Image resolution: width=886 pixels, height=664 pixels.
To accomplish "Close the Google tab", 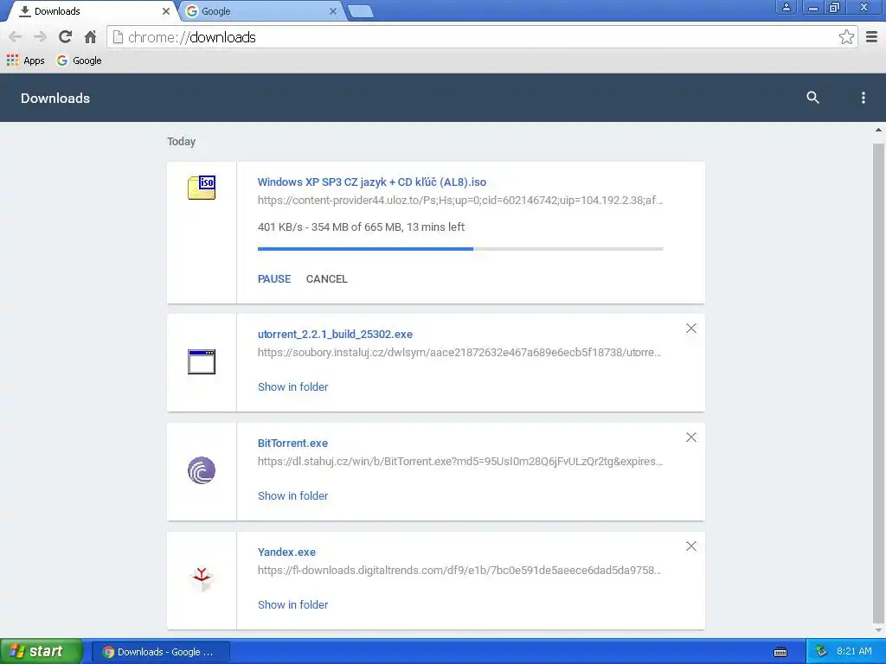I will (333, 10).
